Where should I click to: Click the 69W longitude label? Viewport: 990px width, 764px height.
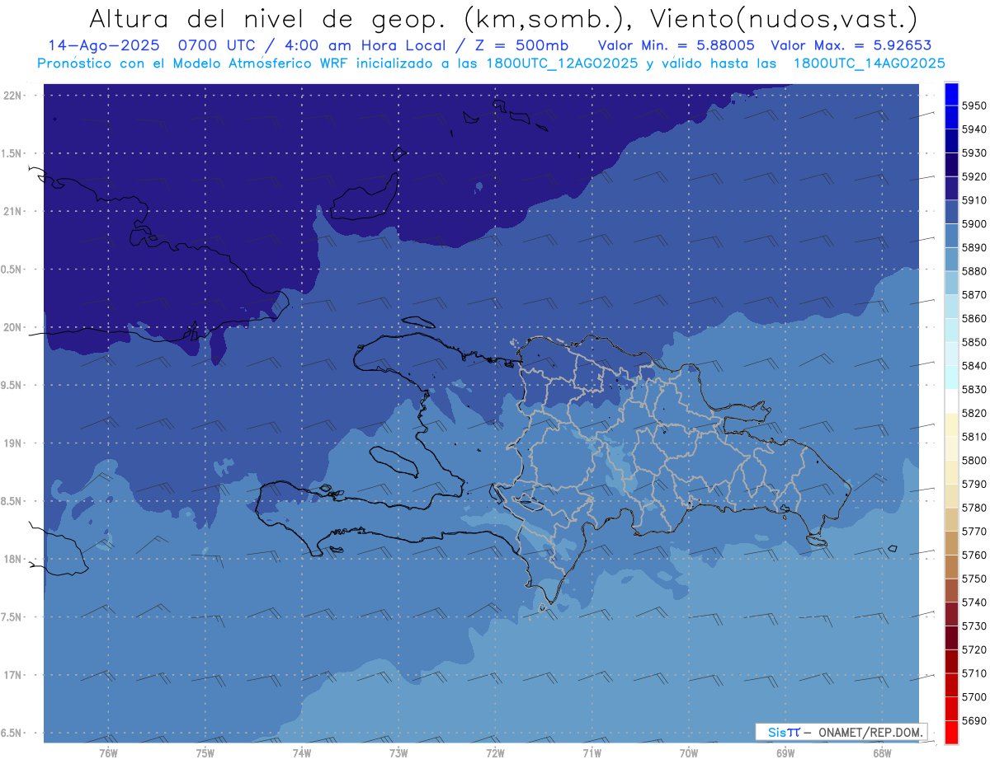(785, 752)
